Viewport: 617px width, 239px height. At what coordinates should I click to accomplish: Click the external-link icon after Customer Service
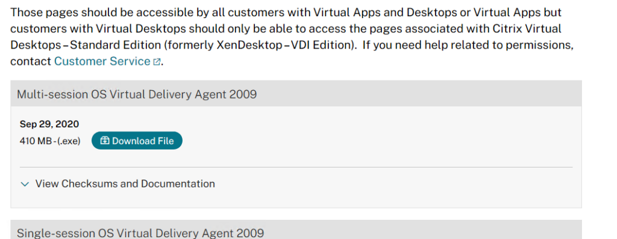(157, 62)
